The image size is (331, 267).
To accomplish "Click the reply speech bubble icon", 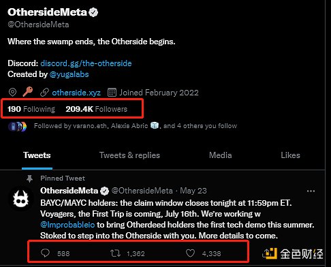I will tap(45, 253).
